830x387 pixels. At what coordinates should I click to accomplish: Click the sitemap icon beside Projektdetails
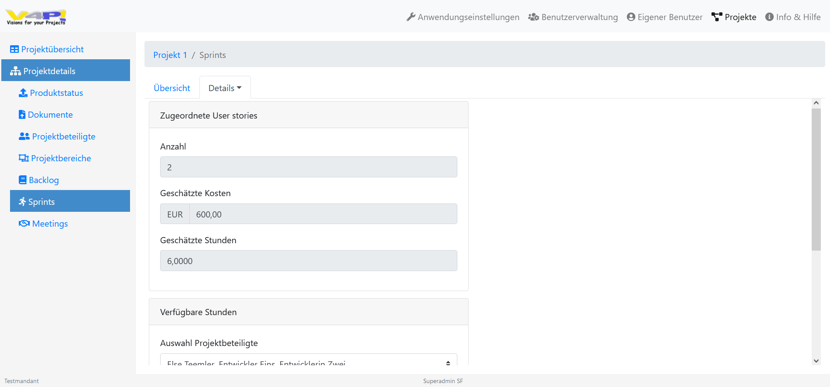point(16,71)
